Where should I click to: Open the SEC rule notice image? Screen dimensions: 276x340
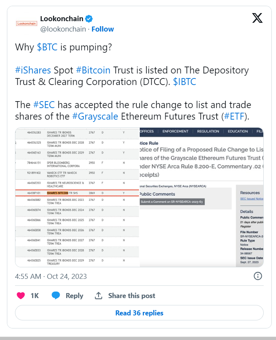202,197
